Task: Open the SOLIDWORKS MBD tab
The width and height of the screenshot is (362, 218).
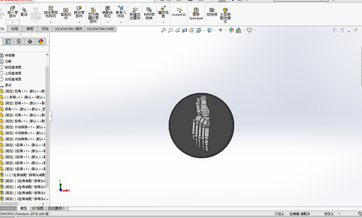Action: (x=101, y=29)
